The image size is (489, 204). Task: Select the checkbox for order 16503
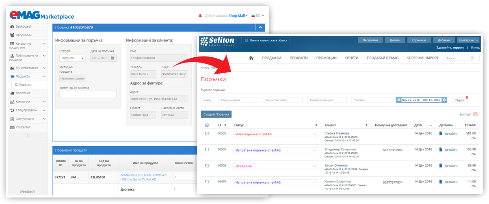click(x=207, y=166)
